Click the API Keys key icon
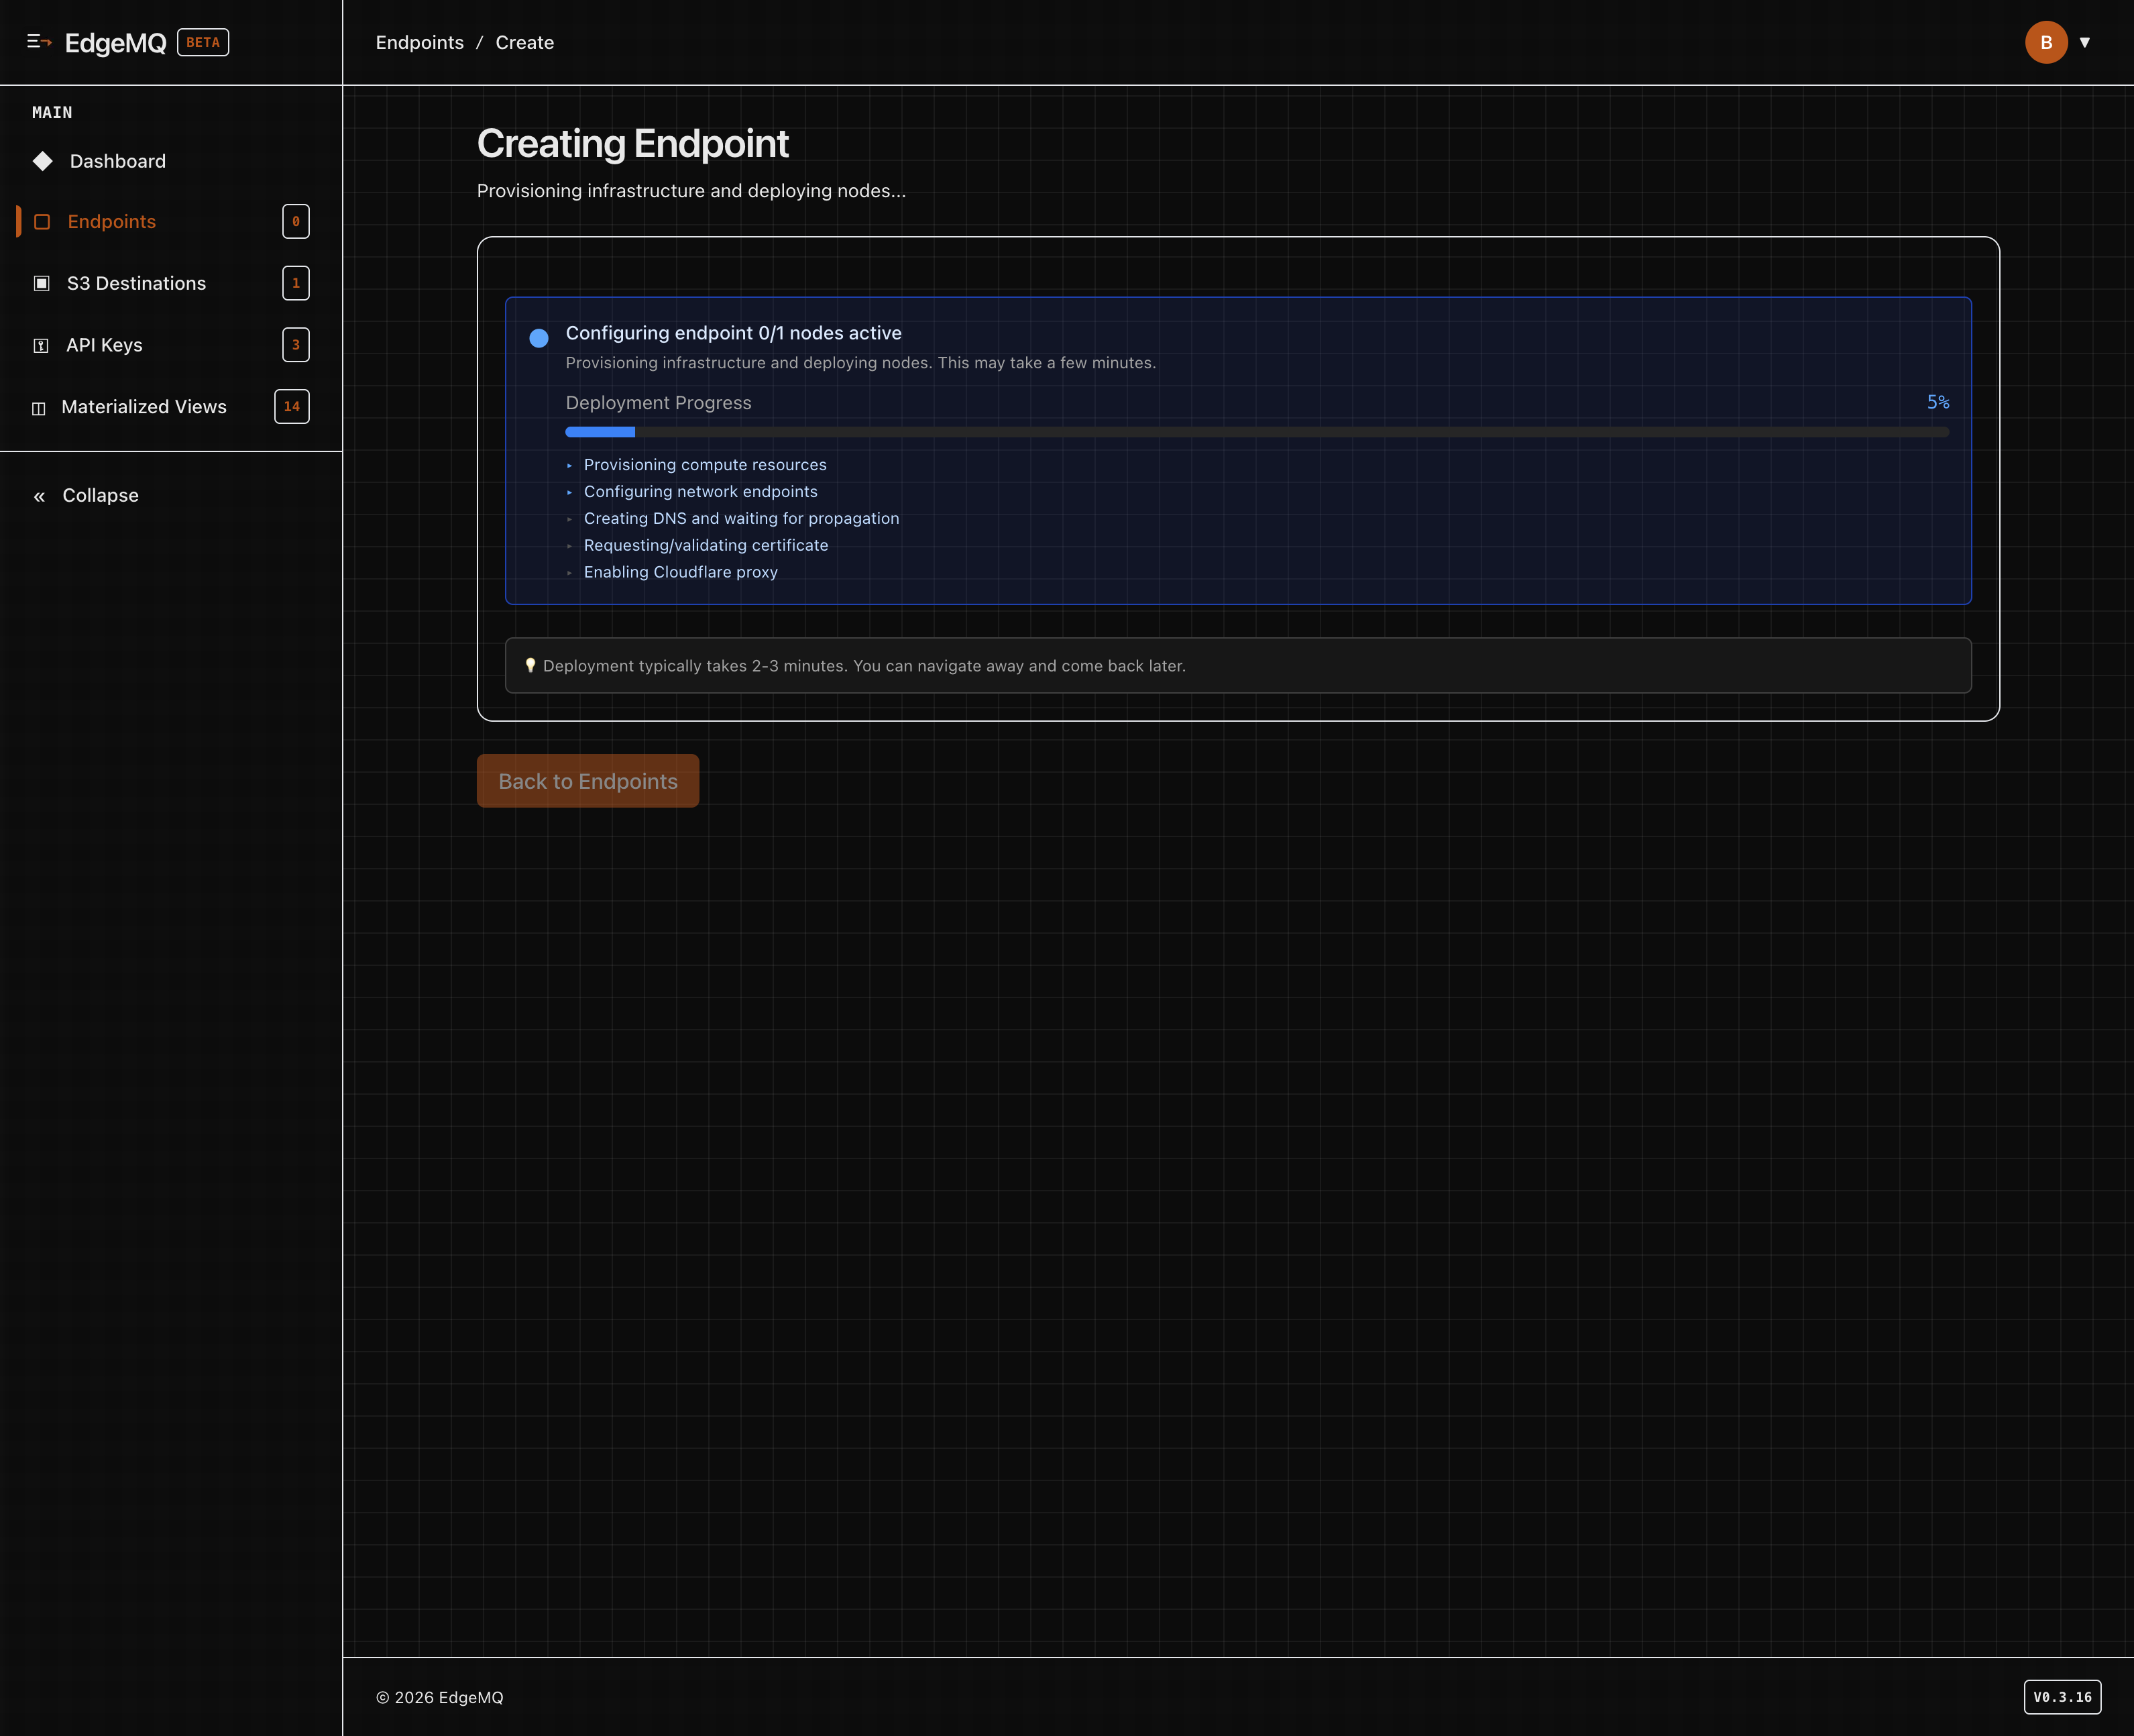 click(x=41, y=345)
